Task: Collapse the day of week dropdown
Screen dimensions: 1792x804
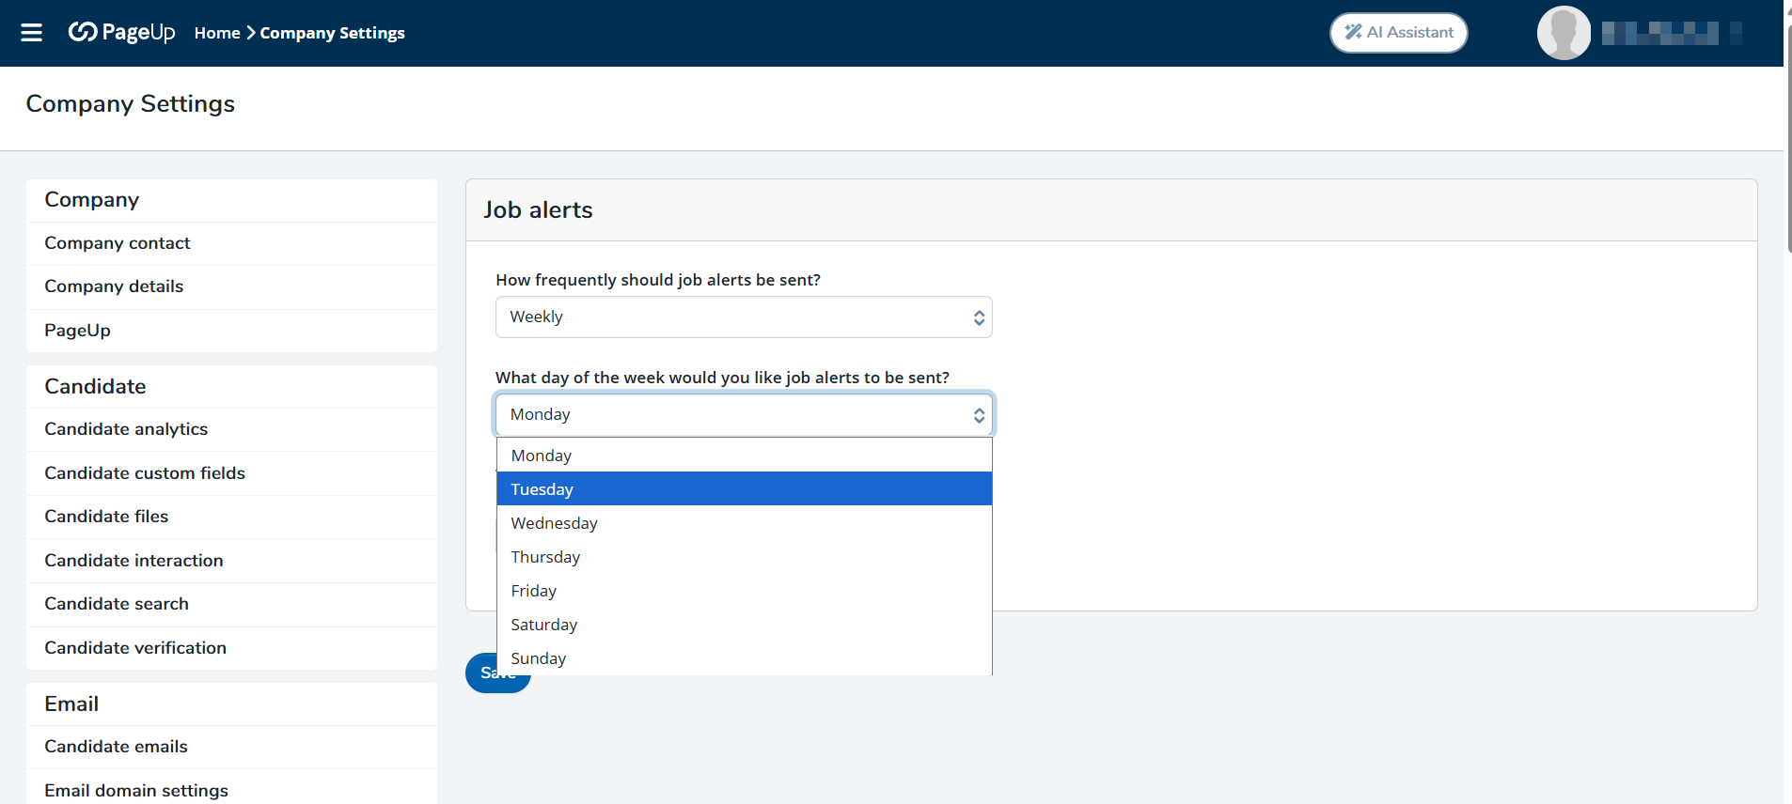Action: pyautogui.click(x=743, y=415)
